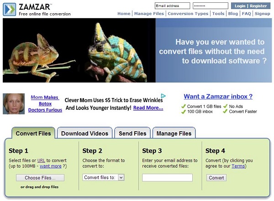Click the woman's face ad thumbnail
Viewport: 274px width, 201px height.
(14, 104)
